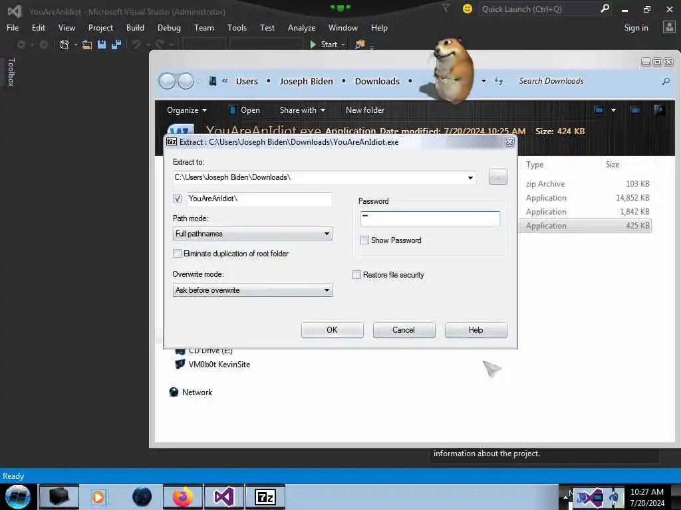Open the Build menu
Image resolution: width=681 pixels, height=510 pixels.
[135, 28]
